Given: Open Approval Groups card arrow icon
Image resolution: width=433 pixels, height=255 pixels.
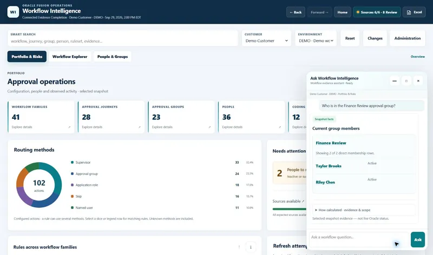Looking at the screenshot, I should click(x=209, y=127).
